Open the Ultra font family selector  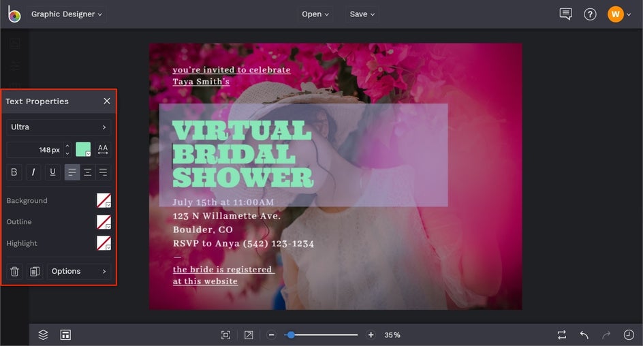(x=59, y=127)
